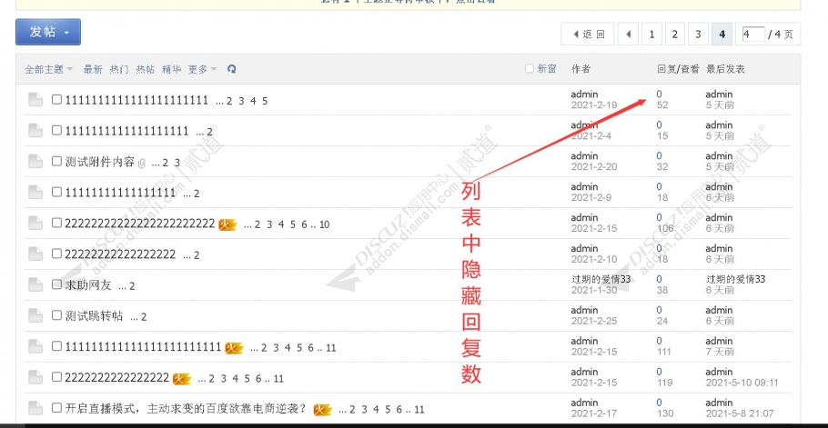The height and width of the screenshot is (428, 828).
Task: Click the fire icon after the 开启直播模式 title
Action: click(322, 410)
